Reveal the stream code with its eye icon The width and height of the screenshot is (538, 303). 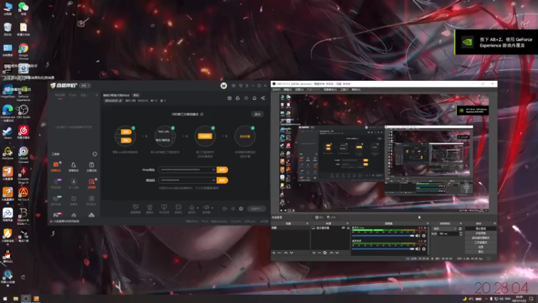[x=213, y=180]
